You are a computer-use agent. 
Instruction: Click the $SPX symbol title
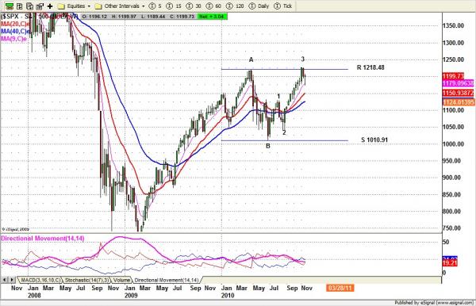click(x=40, y=17)
